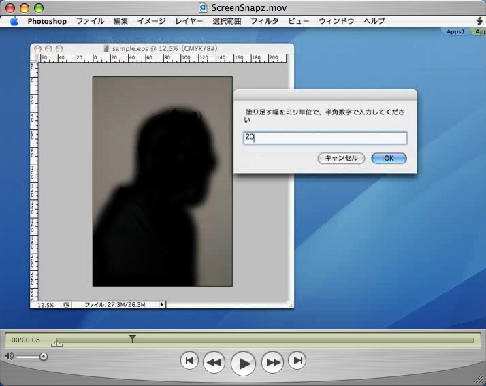Click the QuickTime window resize handle
This screenshot has width=486, height=386.
[x=479, y=379]
